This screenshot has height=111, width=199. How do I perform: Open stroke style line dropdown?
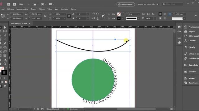click(x=138, y=18)
